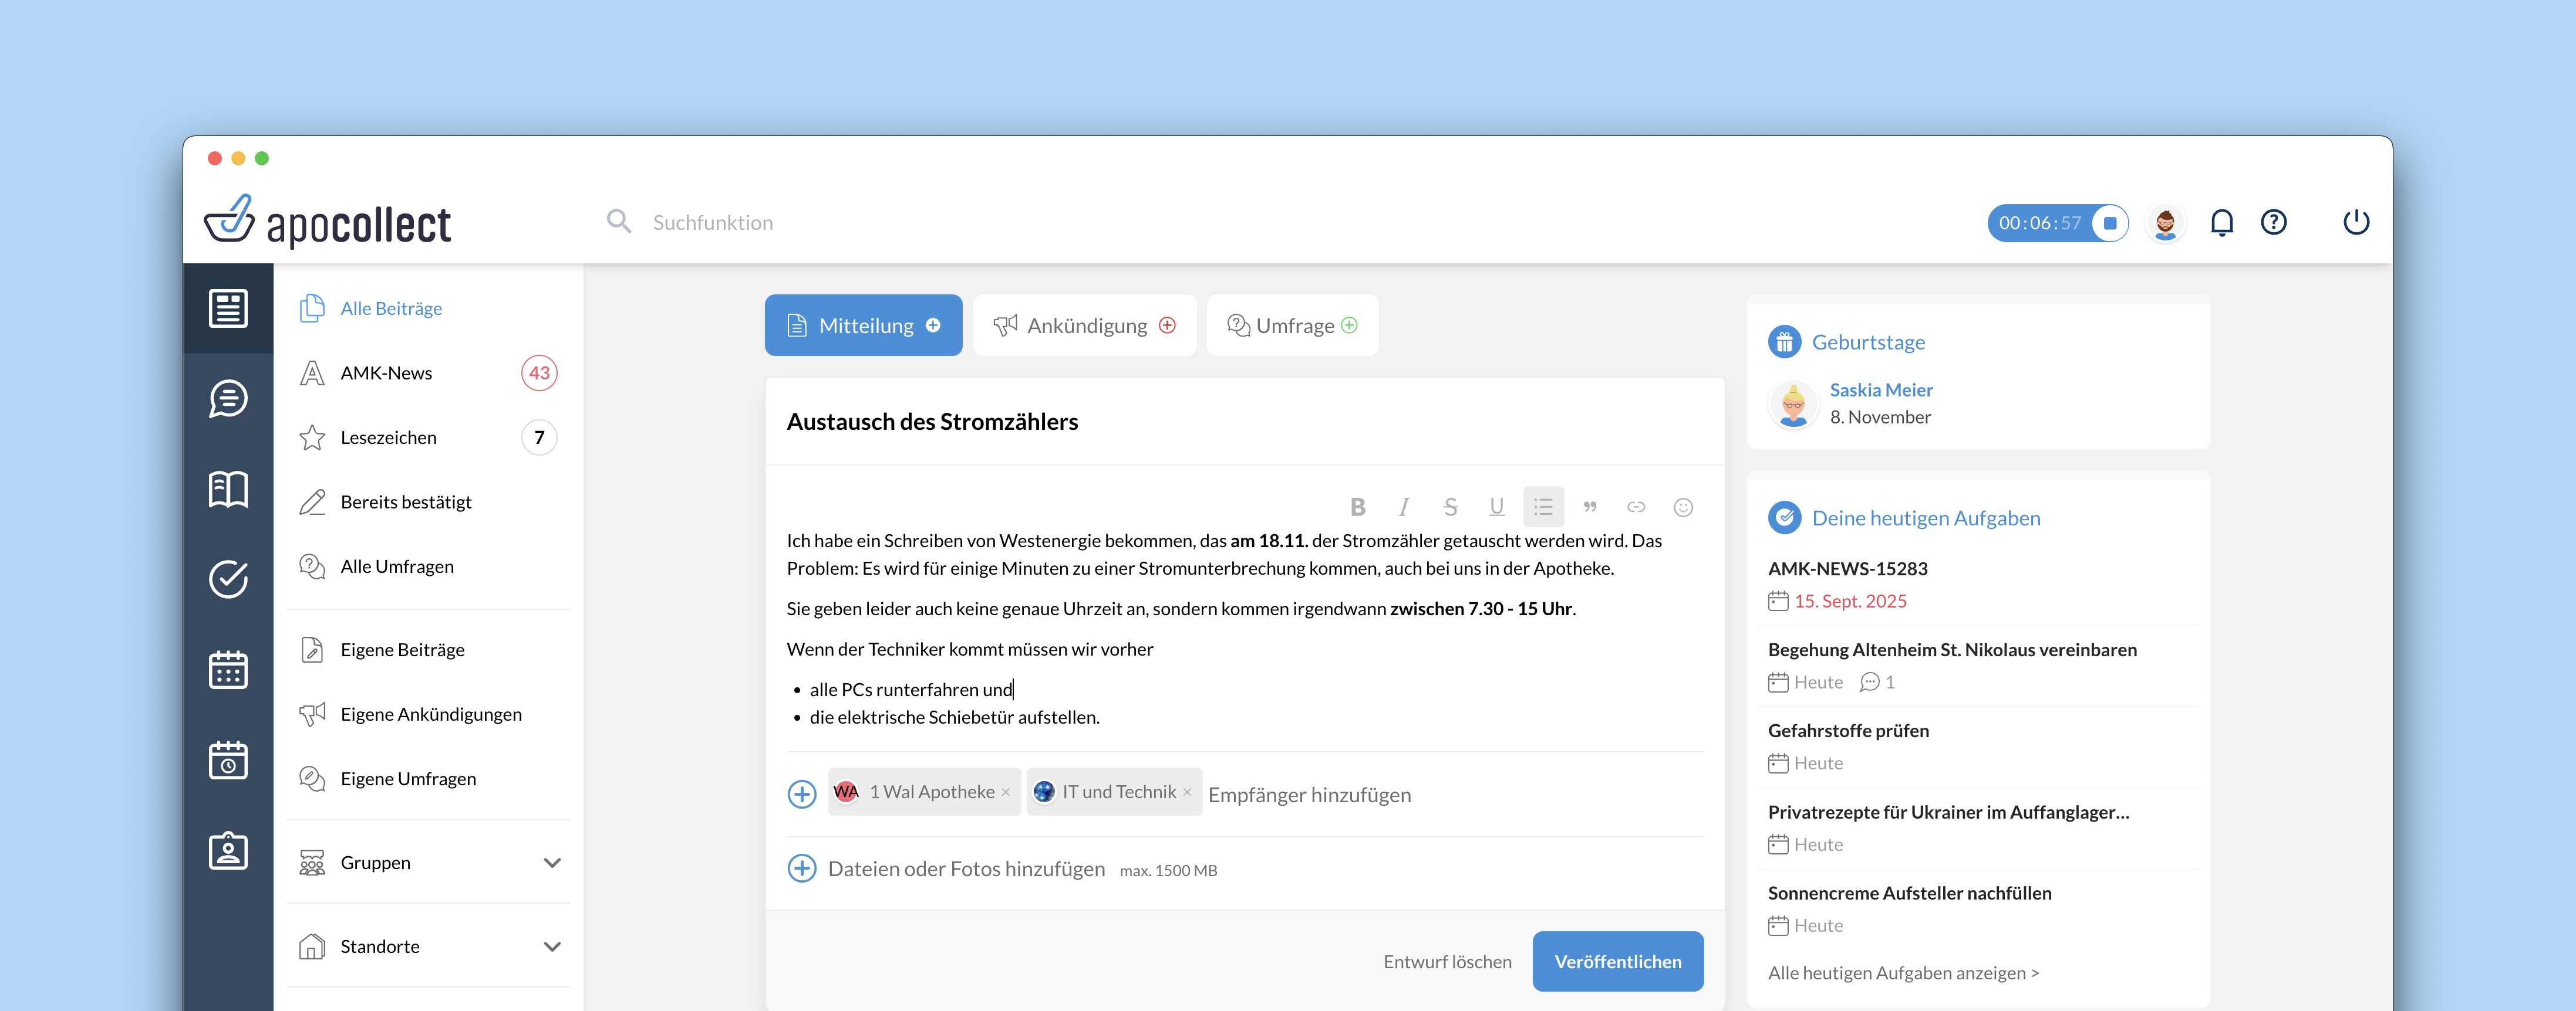The height and width of the screenshot is (1011, 2576).
Task: Click the power logout icon
Action: 2355,222
